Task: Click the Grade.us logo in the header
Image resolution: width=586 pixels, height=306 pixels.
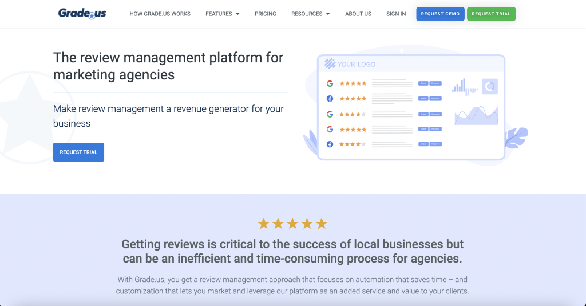Action: point(82,13)
